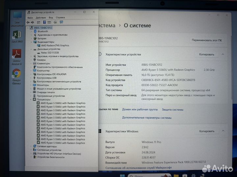This screenshot has width=237, height=177.
Task: Open the Google Chrome desktop icon
Action: tap(16, 74)
